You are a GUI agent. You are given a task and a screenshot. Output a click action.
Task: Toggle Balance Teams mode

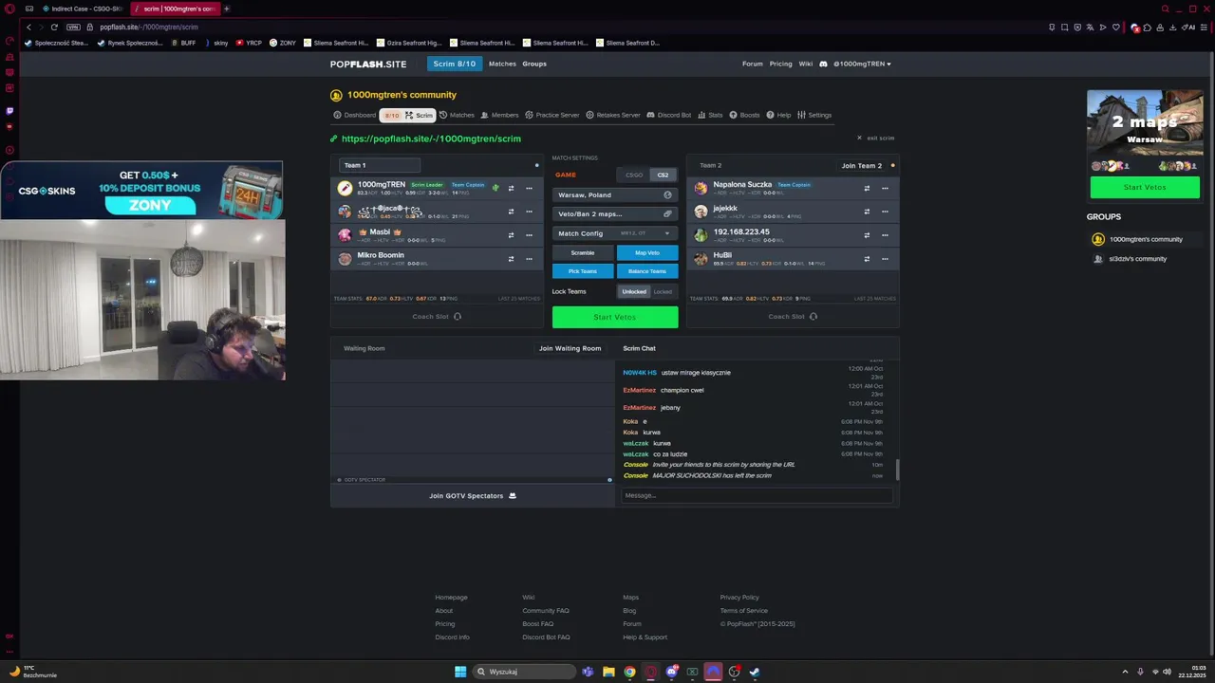[647, 271]
